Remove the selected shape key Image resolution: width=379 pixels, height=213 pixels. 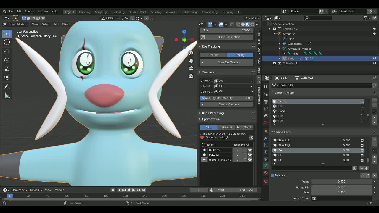pyautogui.click(x=375, y=144)
